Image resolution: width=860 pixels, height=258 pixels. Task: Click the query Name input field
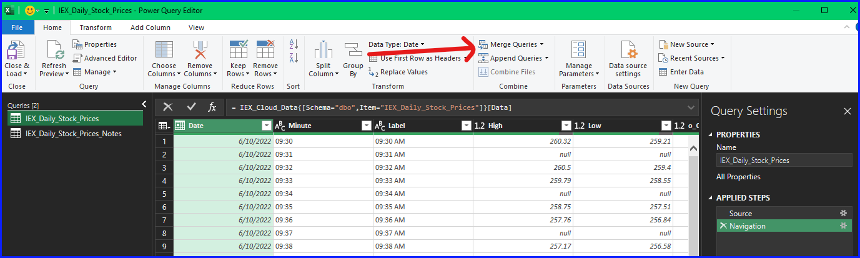[x=784, y=161]
